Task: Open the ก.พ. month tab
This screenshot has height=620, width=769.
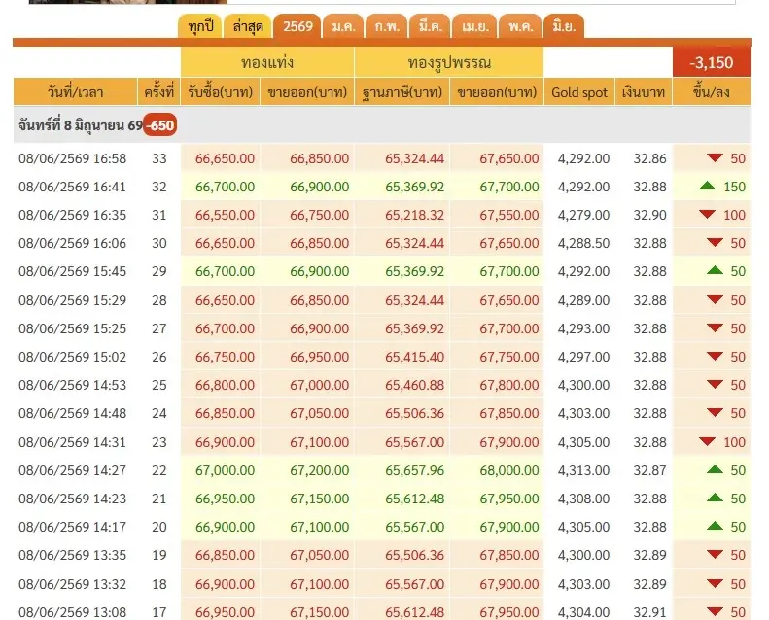Action: (x=387, y=26)
